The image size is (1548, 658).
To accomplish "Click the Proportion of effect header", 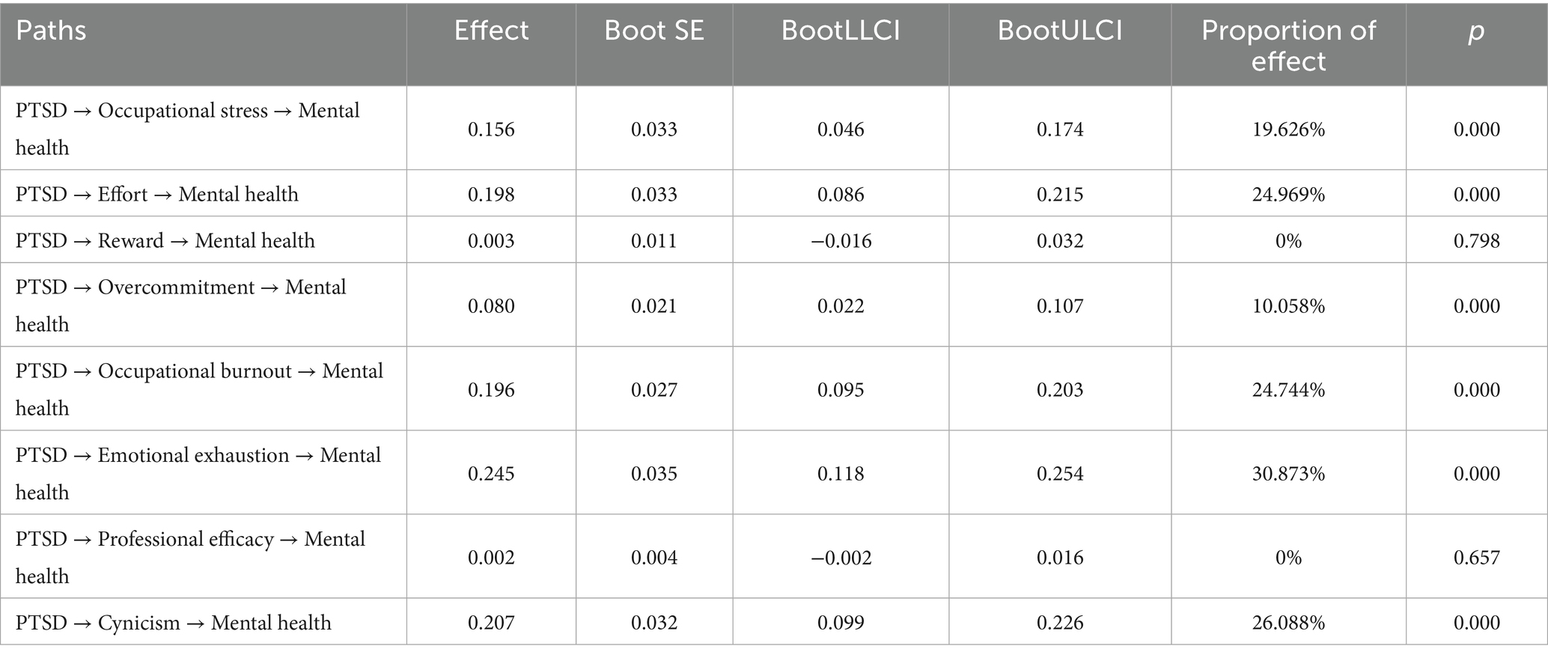I will tap(1288, 45).
